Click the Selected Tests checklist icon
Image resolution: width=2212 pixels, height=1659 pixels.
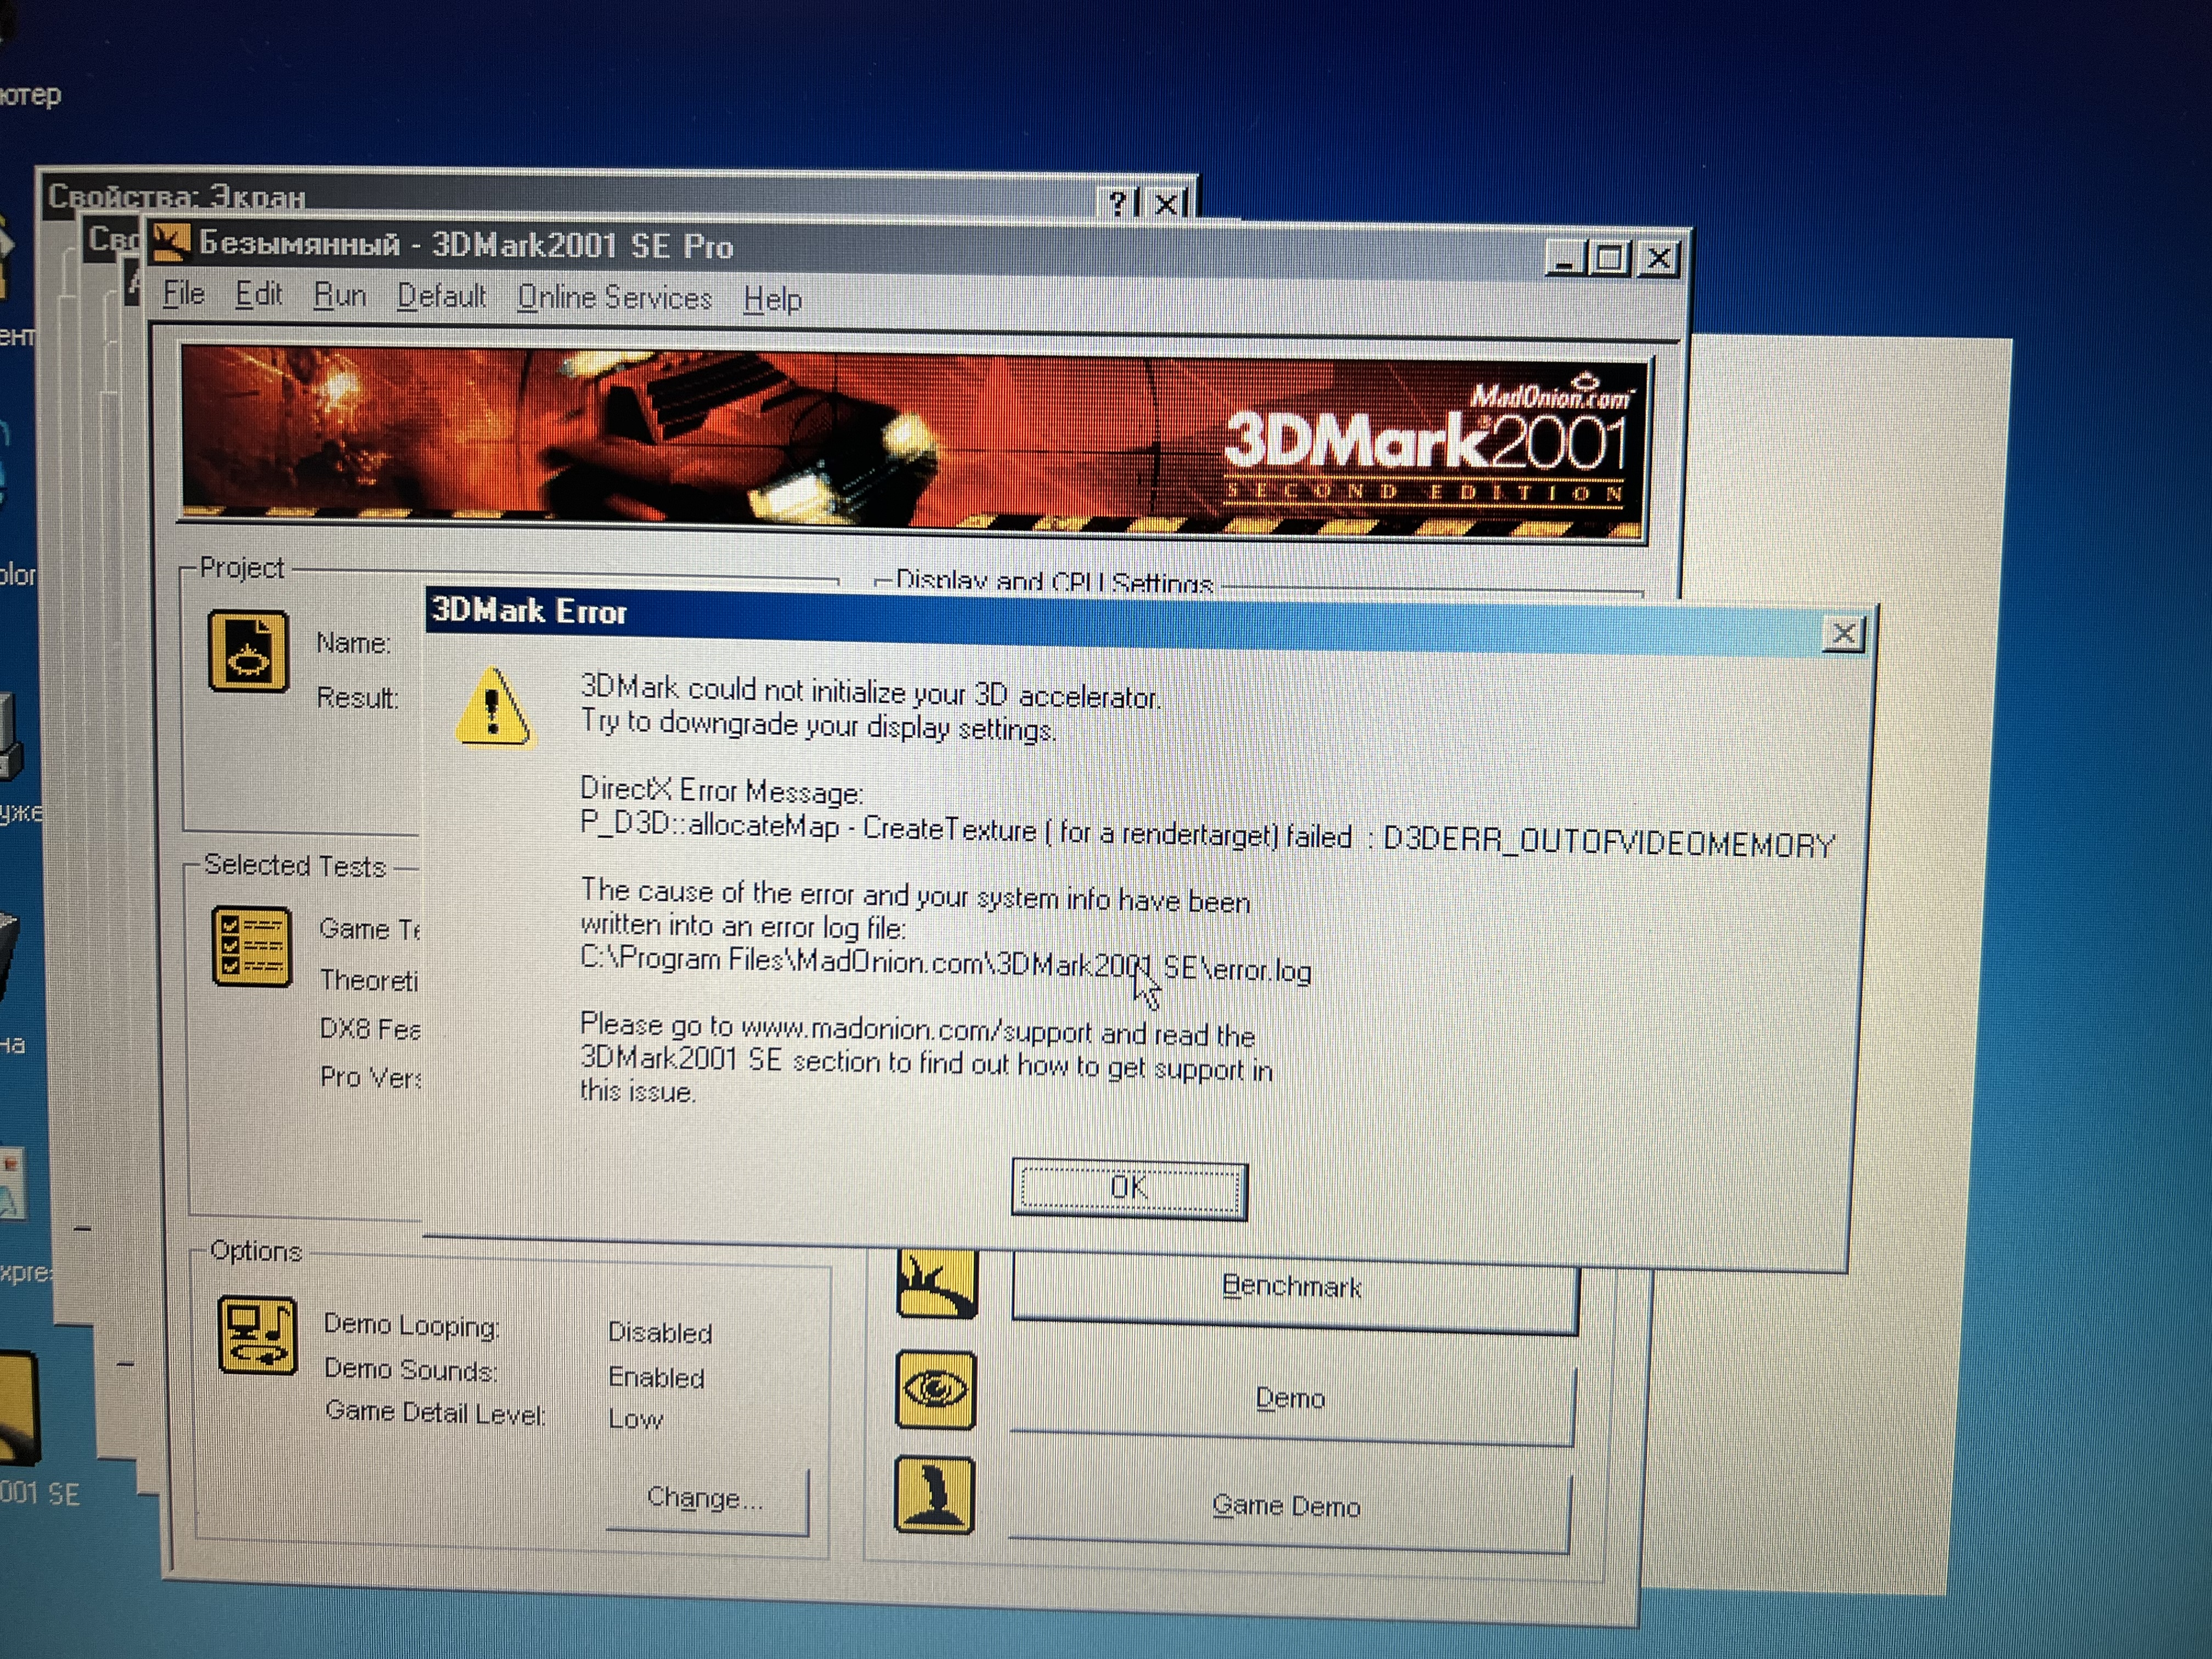click(252, 946)
